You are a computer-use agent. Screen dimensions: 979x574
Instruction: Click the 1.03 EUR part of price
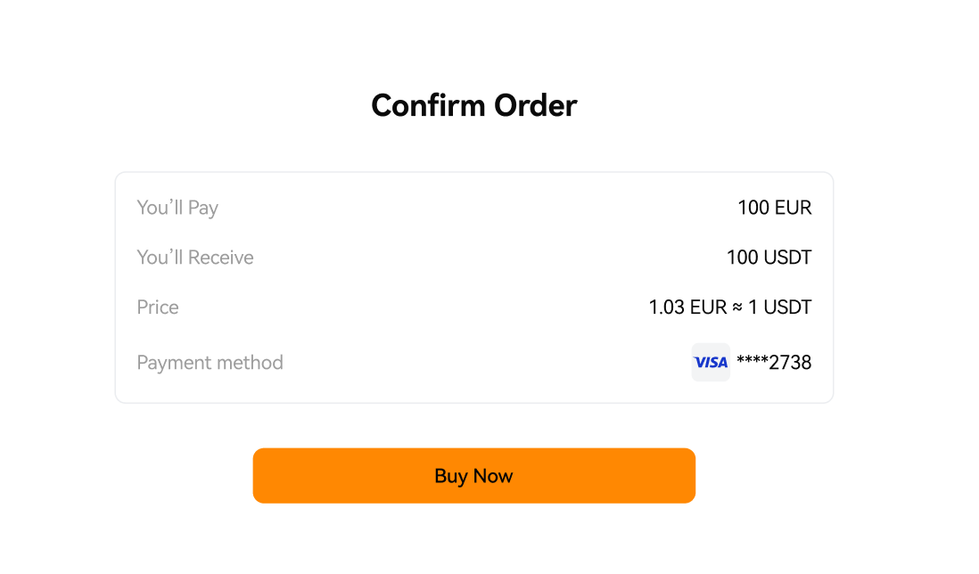tap(687, 307)
